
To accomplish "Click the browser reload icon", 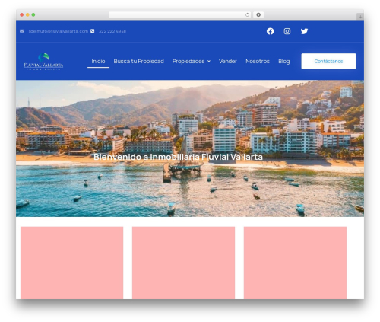I will 247,14.
